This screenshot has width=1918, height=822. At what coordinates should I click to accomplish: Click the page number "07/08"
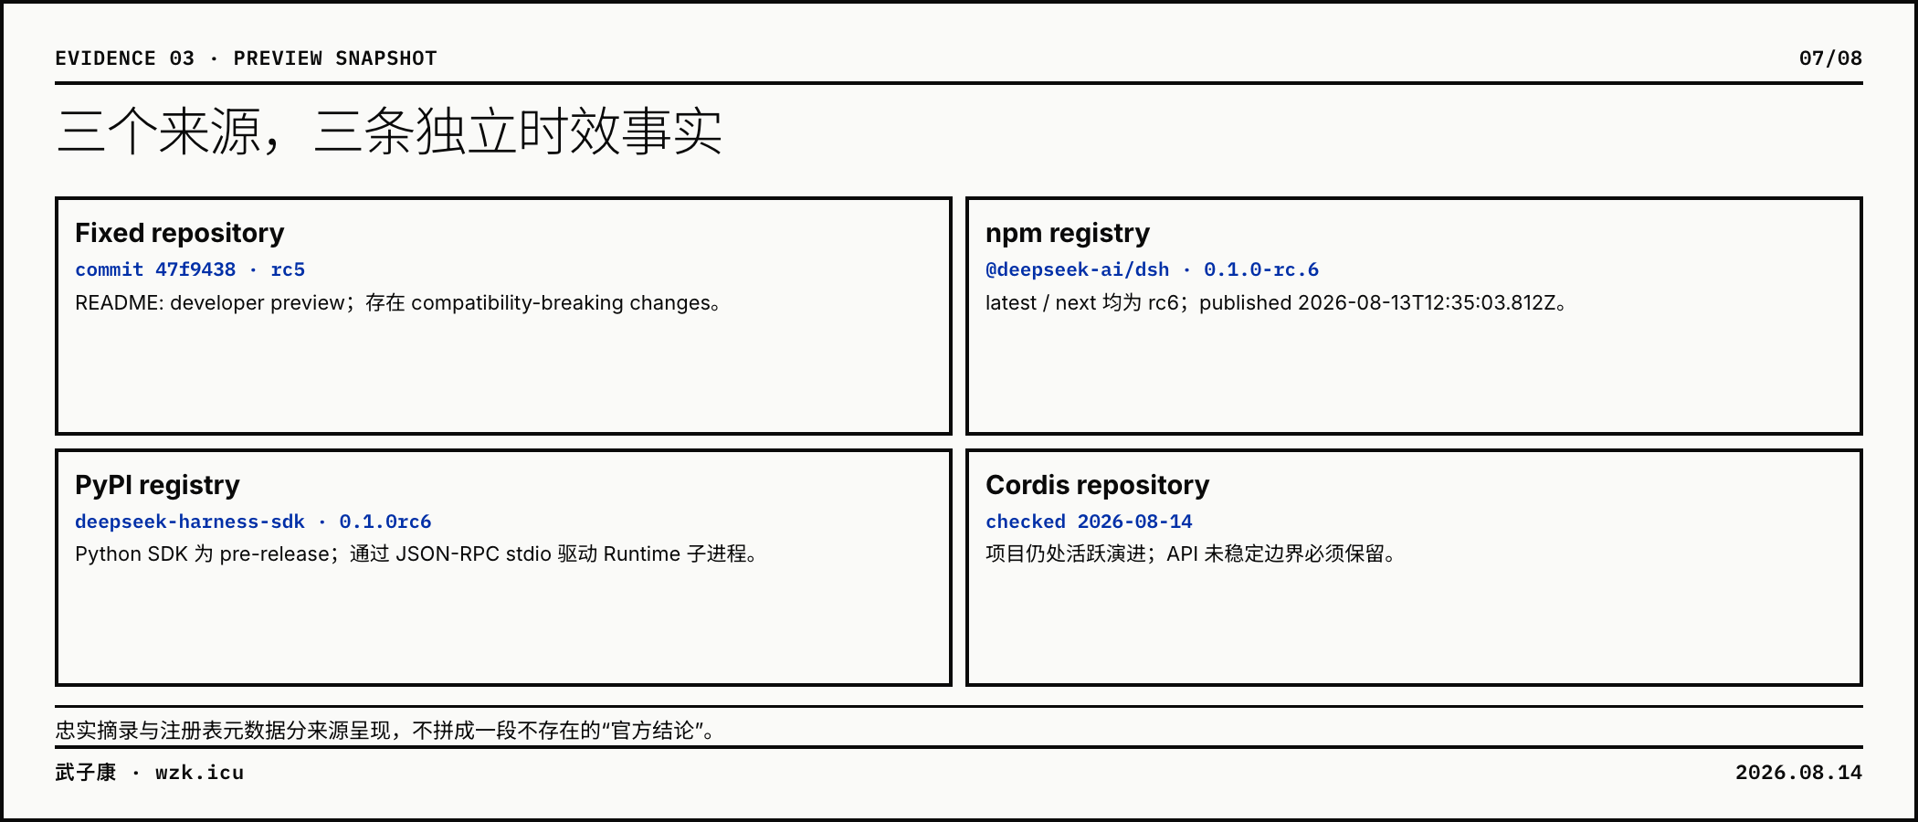[x=1830, y=58]
